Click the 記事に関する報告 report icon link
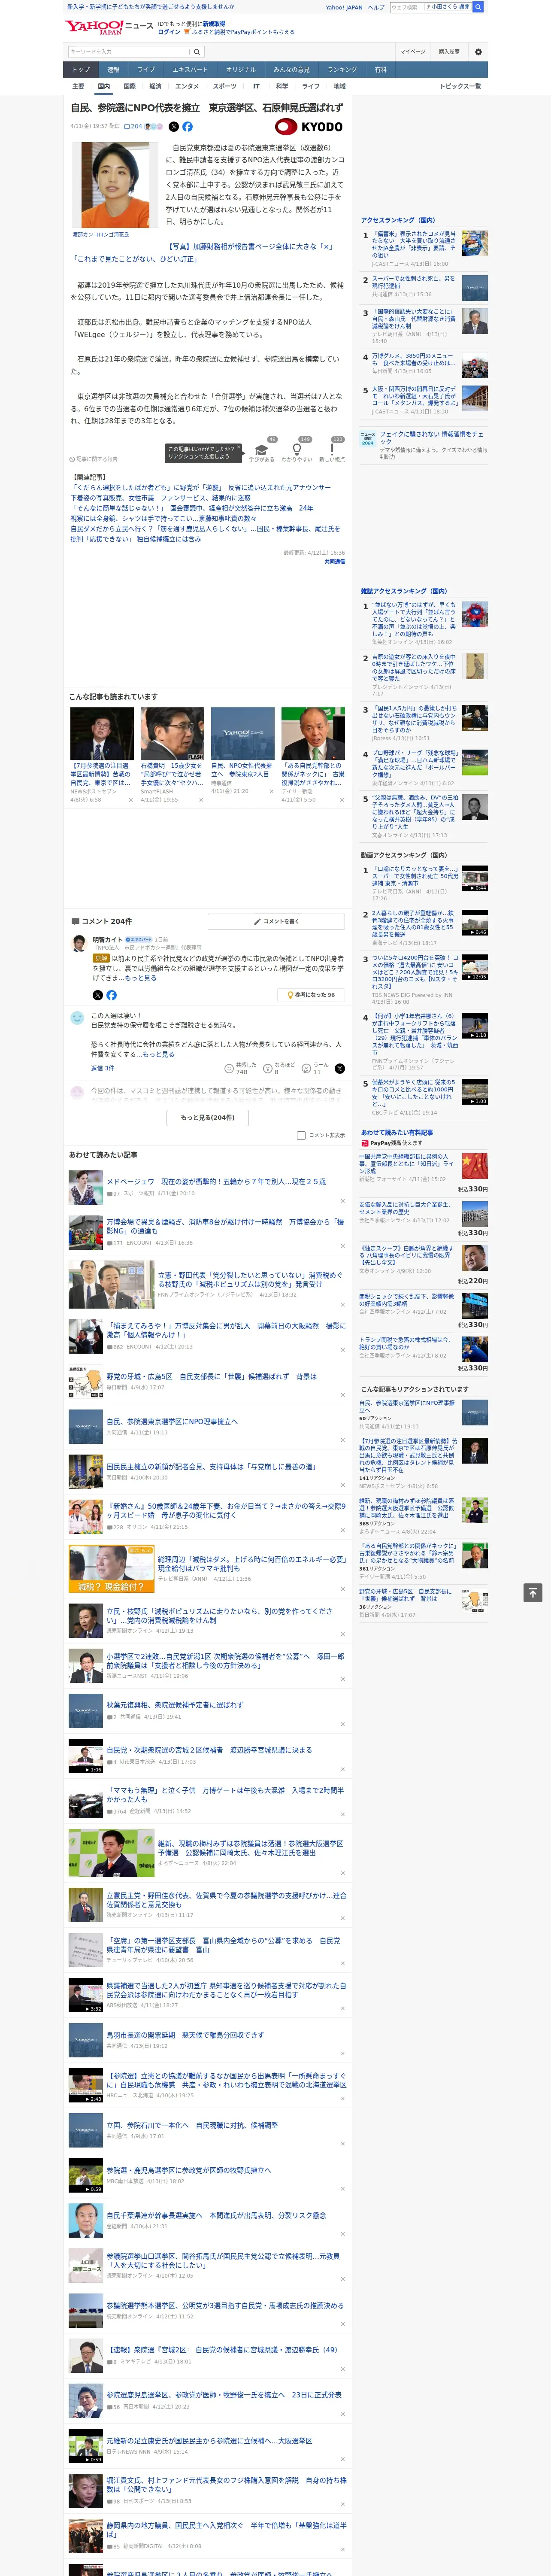551x2576 pixels. point(94,459)
